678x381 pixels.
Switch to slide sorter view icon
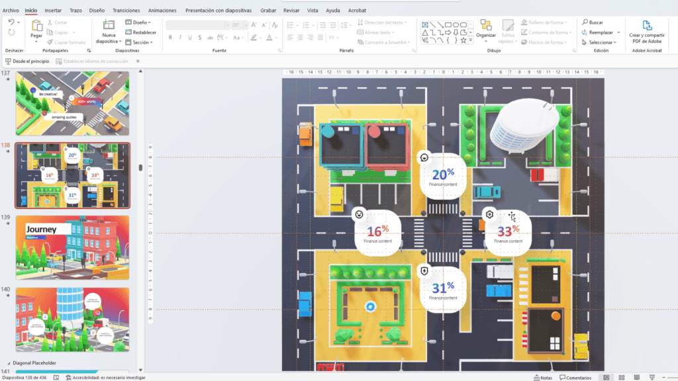621,378
